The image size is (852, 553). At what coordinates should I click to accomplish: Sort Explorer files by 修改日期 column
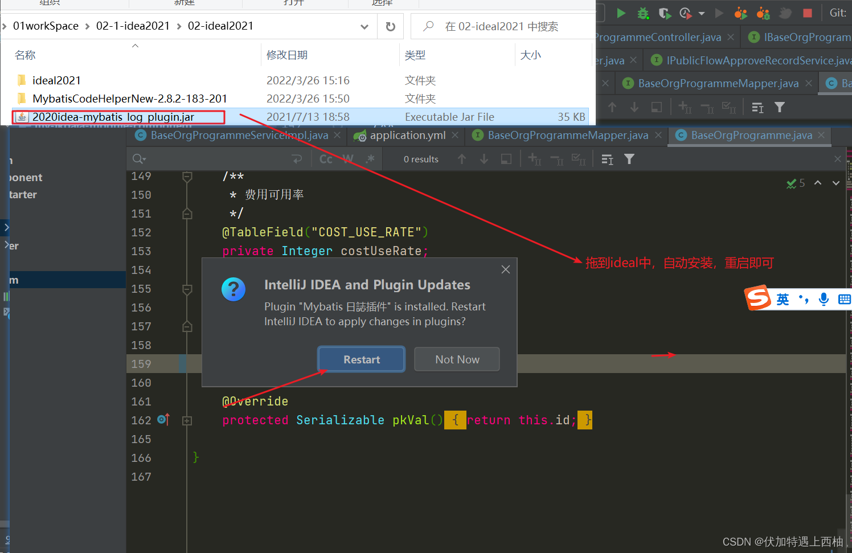tap(287, 55)
